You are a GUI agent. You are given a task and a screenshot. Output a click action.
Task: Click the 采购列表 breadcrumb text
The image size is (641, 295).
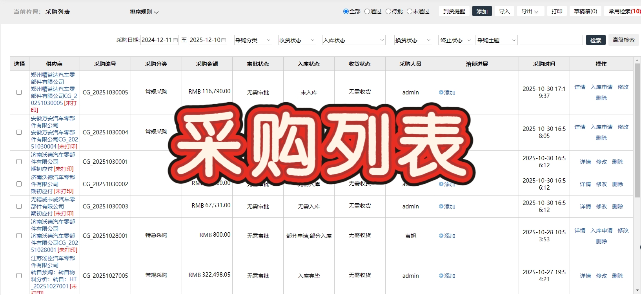58,12
